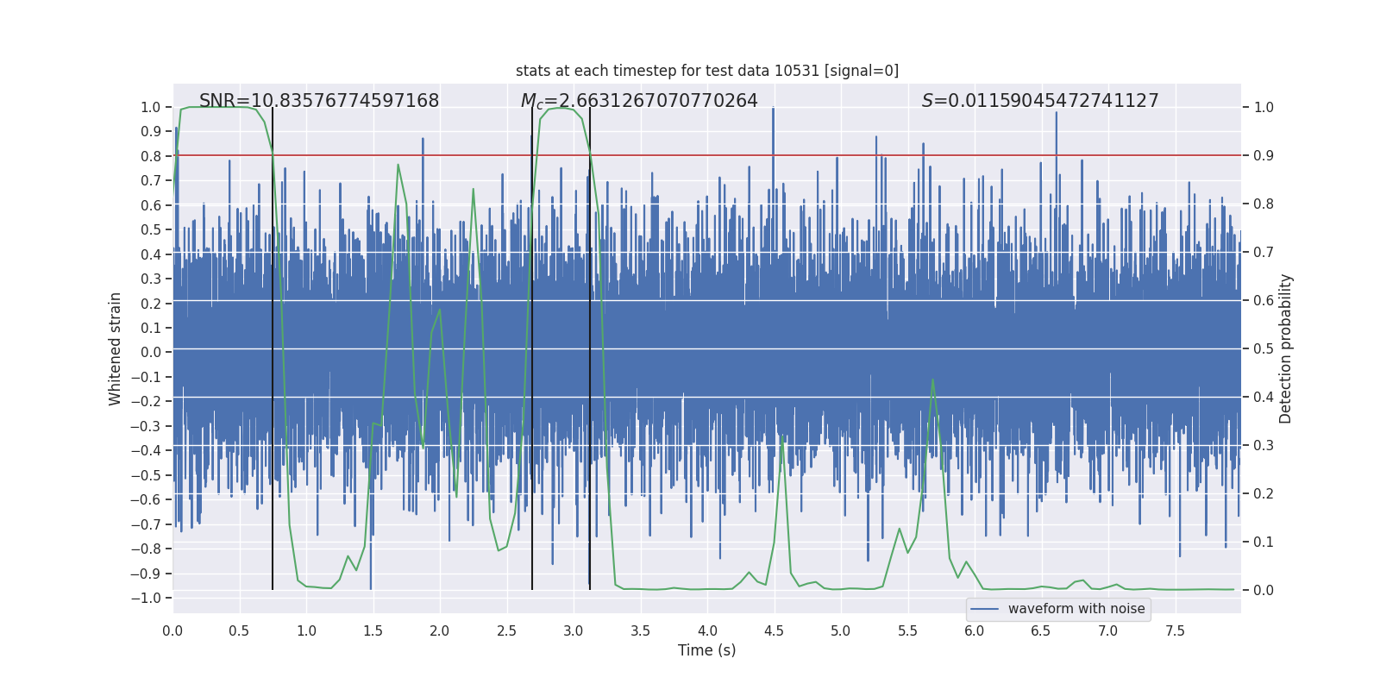The image size is (1380, 690).
Task: Click the left axis tick label −1.0
Action: point(146,598)
